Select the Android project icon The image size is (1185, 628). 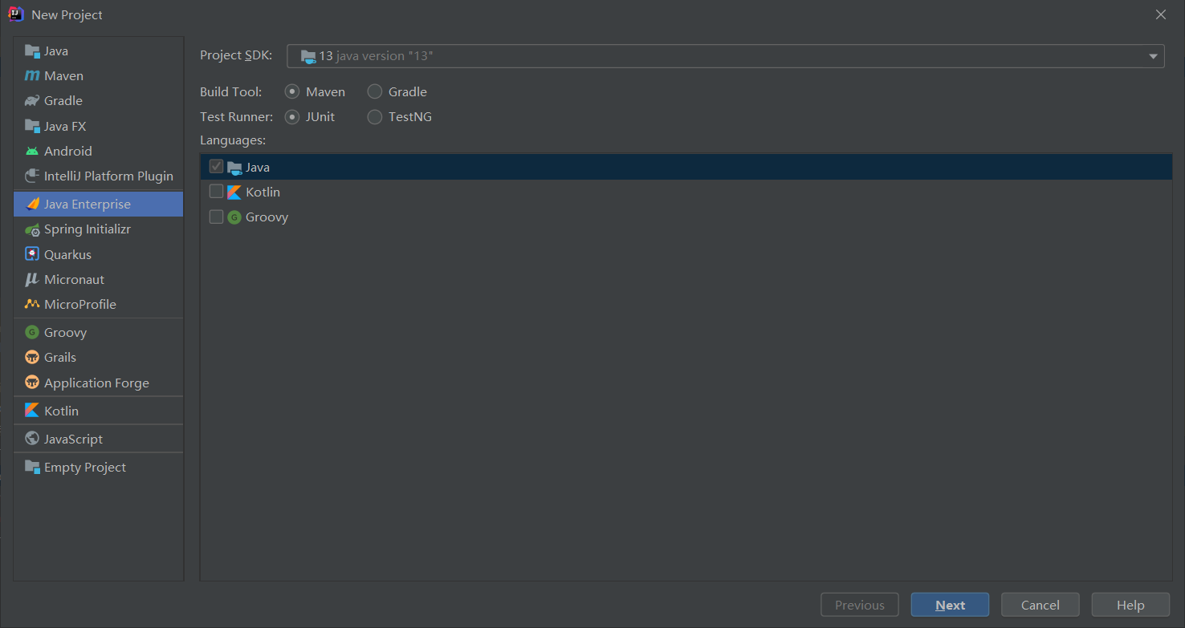(x=67, y=151)
